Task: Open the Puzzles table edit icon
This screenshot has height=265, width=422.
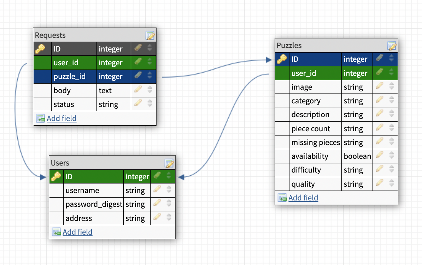Action: (392, 46)
